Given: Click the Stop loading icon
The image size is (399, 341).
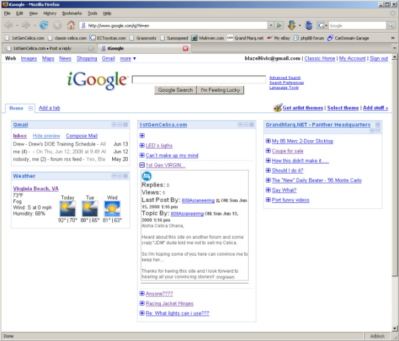Looking at the screenshot, I should pos(57,25).
